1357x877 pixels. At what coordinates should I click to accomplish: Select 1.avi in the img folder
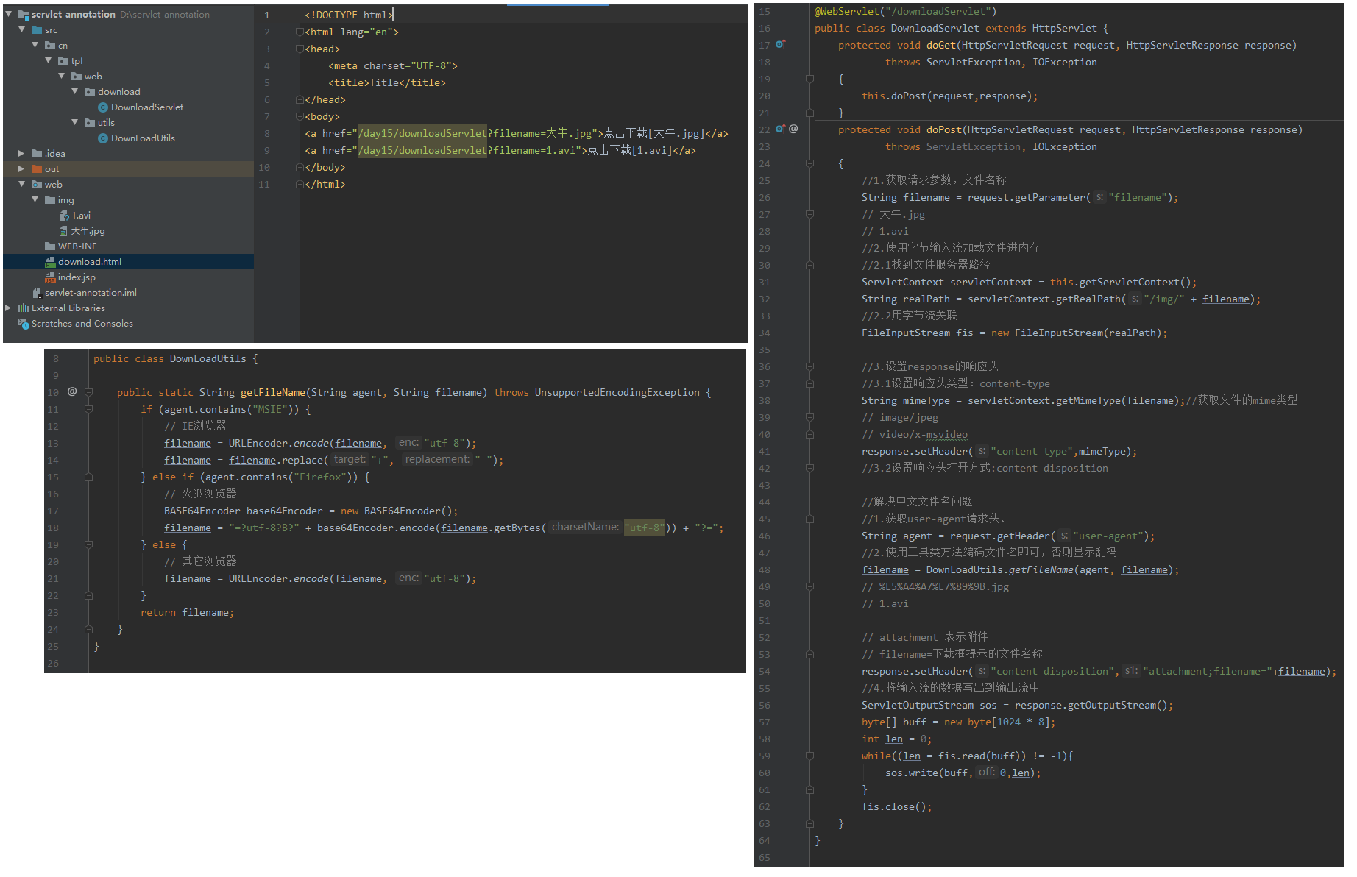pos(81,216)
